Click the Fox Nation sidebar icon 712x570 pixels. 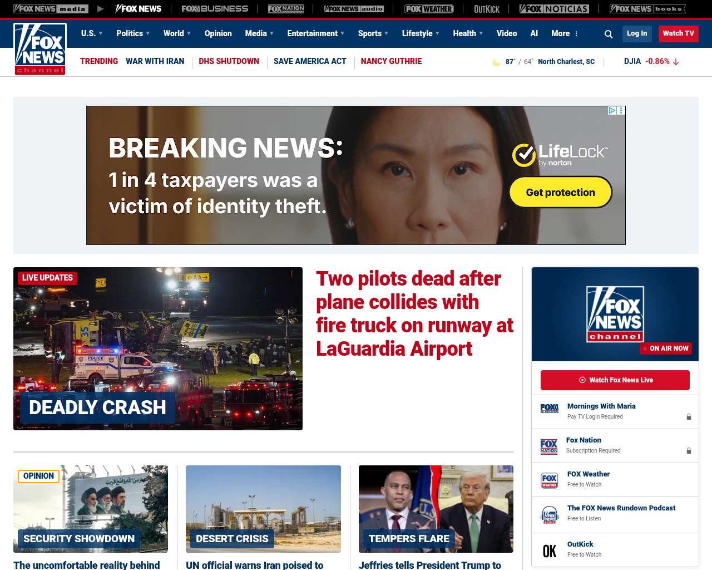click(x=549, y=446)
